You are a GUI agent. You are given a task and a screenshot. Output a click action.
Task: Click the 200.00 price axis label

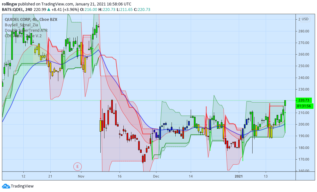tap(304, 124)
